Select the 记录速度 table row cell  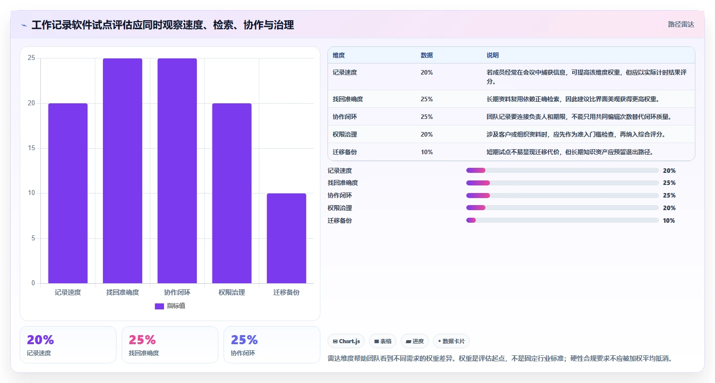click(x=345, y=73)
